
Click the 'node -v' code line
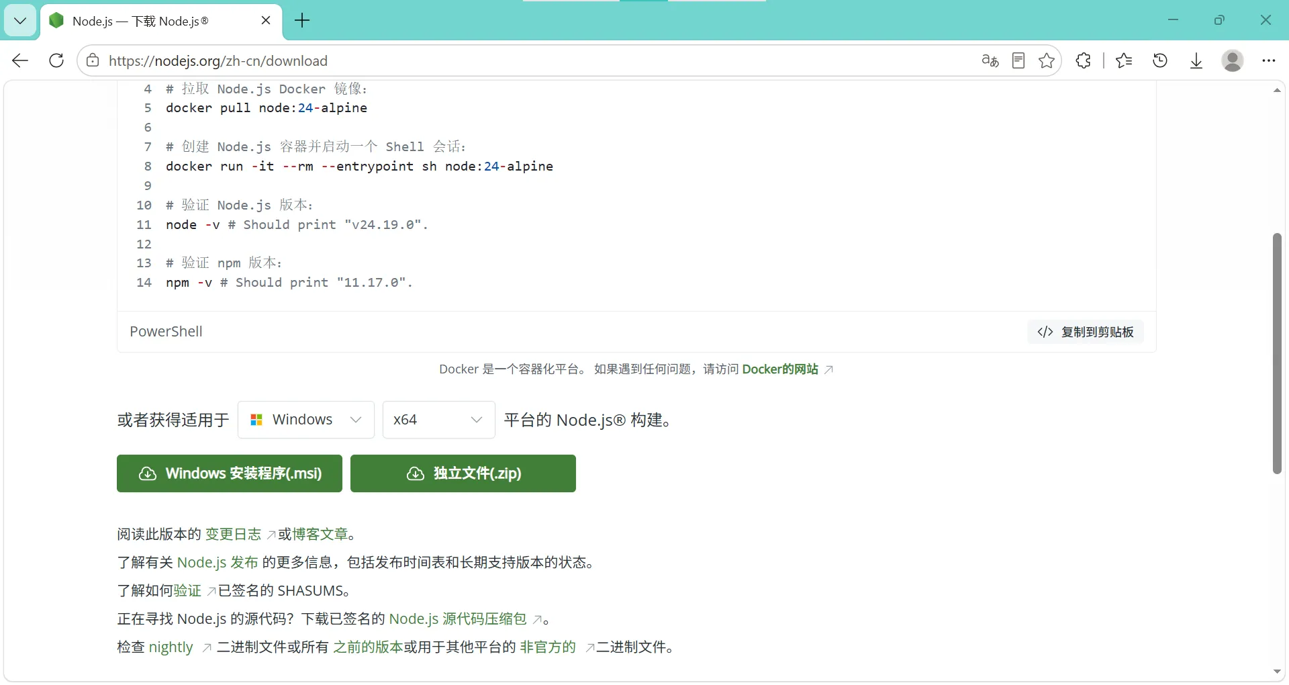click(297, 225)
